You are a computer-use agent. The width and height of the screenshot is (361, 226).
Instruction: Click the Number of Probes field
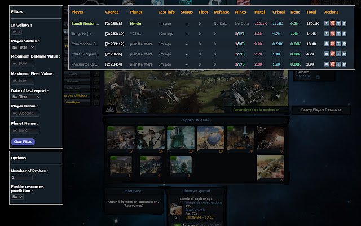pos(22,177)
